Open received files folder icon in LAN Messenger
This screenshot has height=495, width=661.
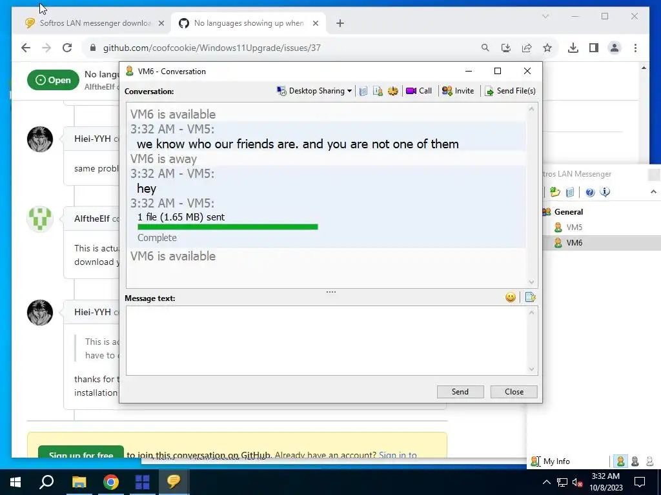point(555,192)
